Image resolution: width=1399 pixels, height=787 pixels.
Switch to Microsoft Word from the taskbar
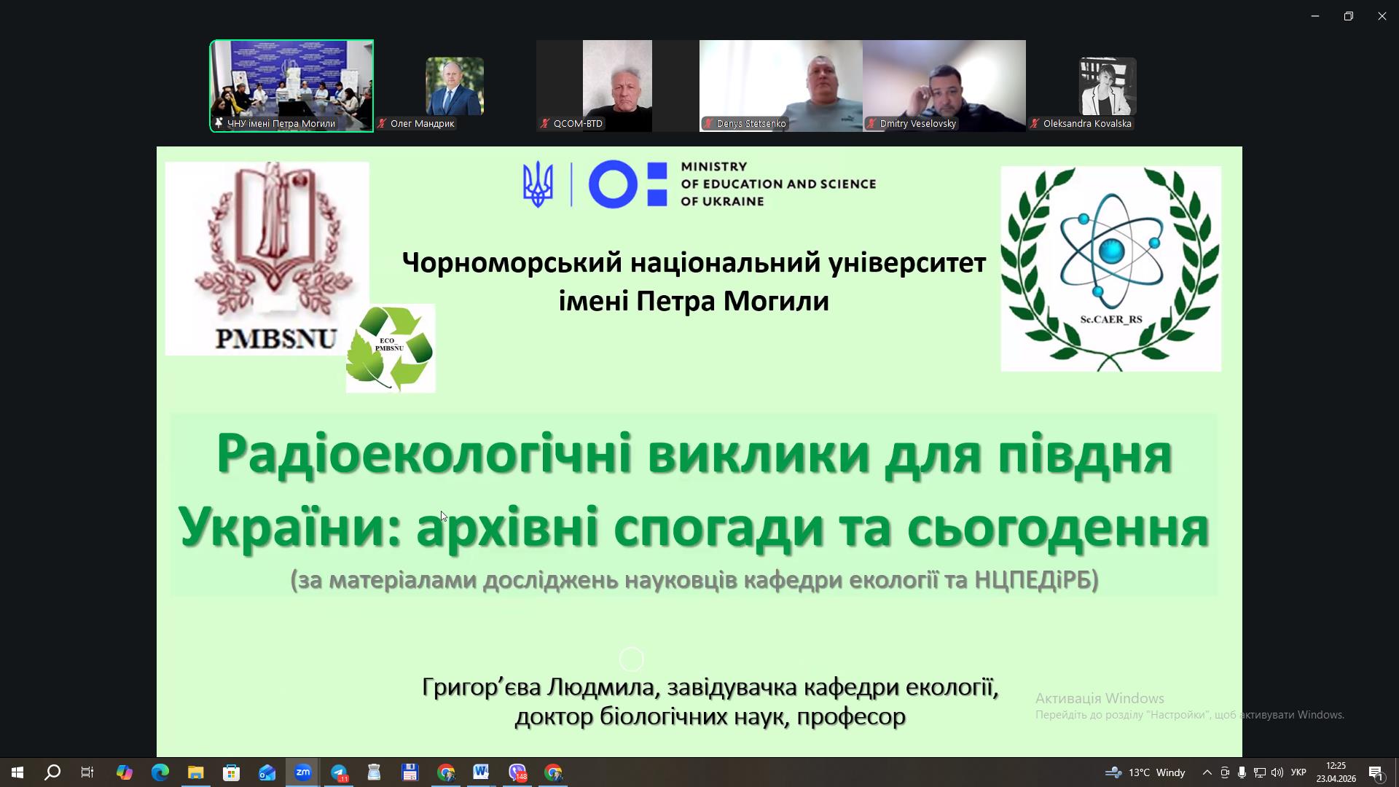(481, 772)
